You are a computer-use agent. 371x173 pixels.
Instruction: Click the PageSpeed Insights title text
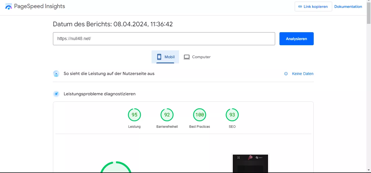click(x=40, y=6)
